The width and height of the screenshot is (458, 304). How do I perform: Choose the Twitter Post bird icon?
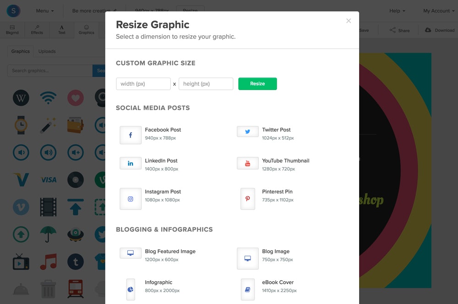point(248,132)
